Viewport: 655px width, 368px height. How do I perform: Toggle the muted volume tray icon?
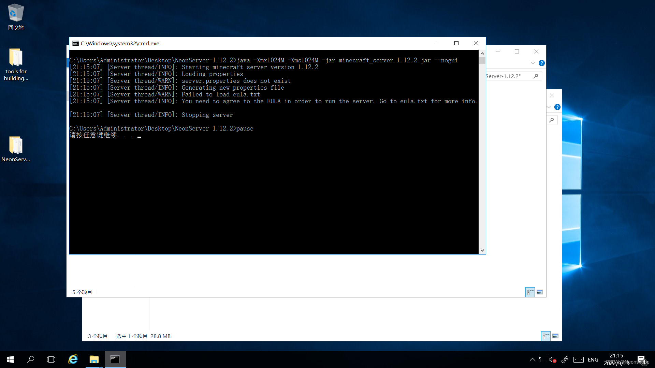[553, 359]
